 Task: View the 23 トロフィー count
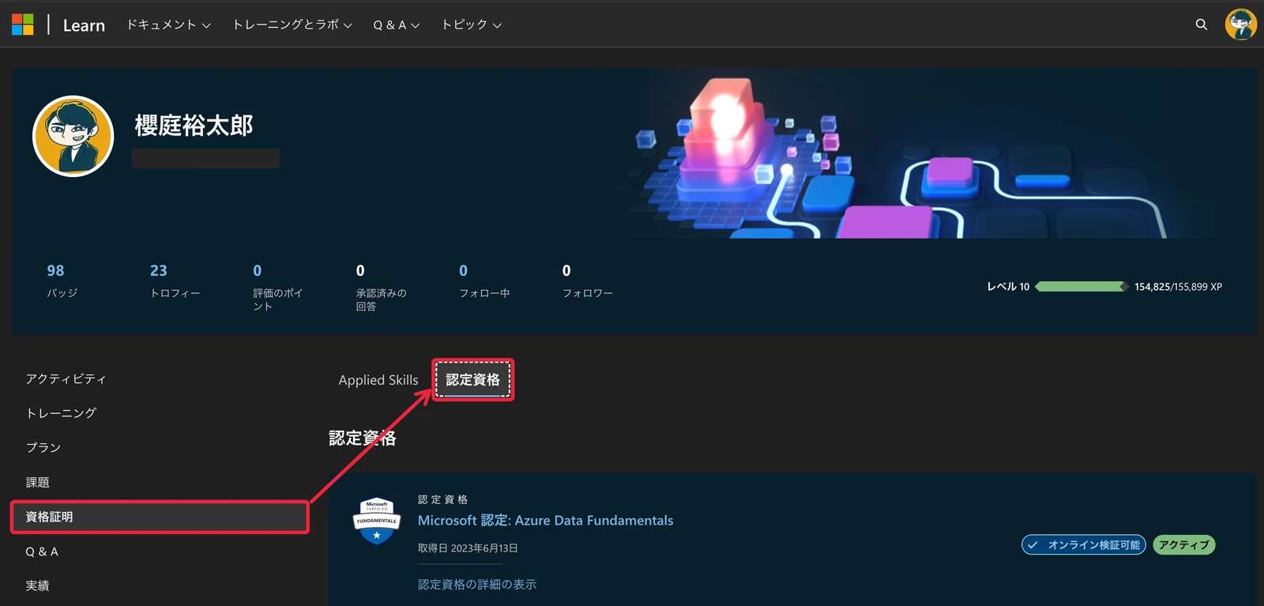175,280
